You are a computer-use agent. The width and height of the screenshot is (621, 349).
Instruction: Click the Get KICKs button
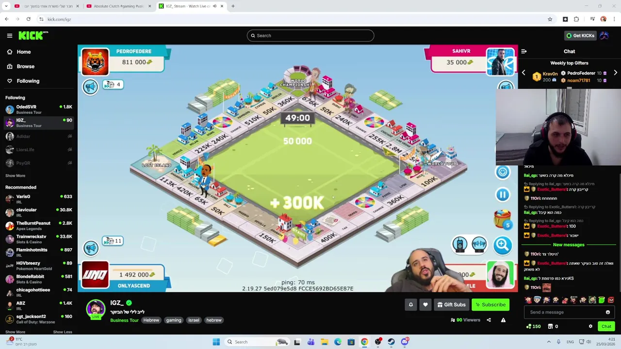click(580, 35)
